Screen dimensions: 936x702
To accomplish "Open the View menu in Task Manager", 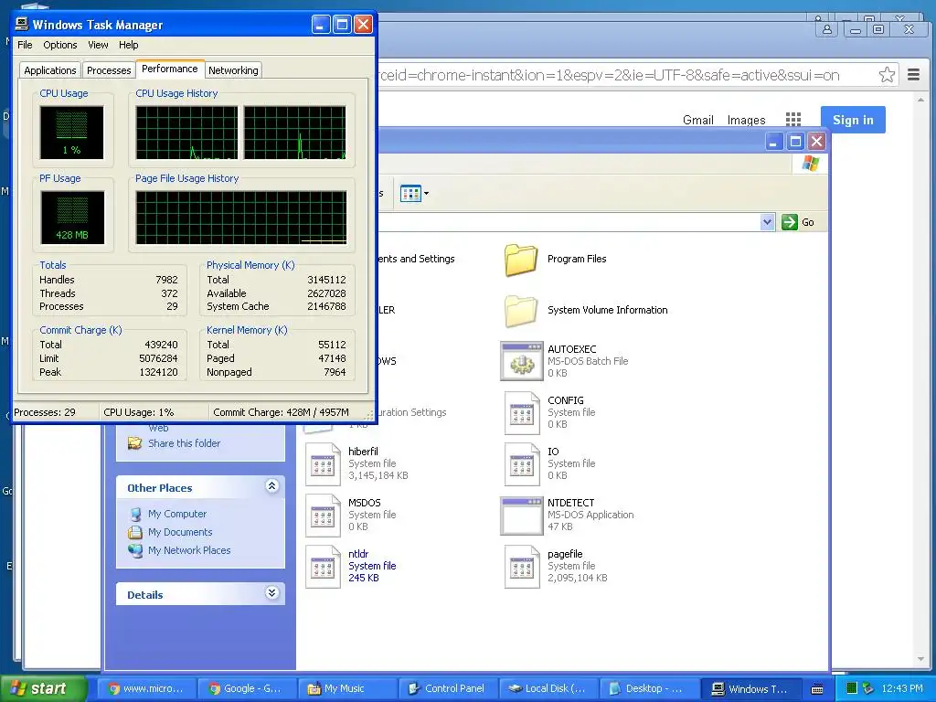I will click(98, 45).
